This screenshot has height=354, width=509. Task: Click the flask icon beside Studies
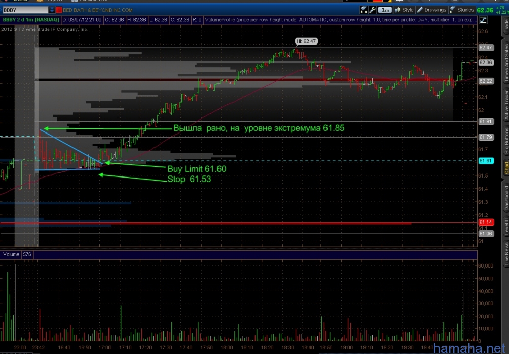pyautogui.click(x=453, y=10)
